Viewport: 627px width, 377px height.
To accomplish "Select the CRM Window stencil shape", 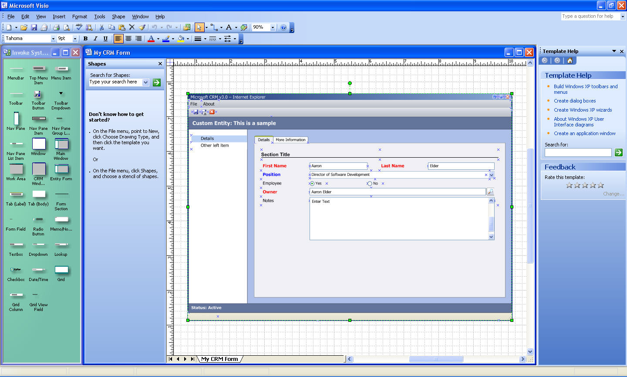I will pyautogui.click(x=38, y=174).
